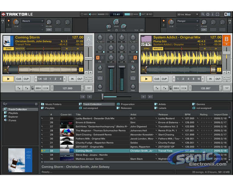The width and height of the screenshot is (233, 186).
Task: Assign FX 2 to deck B channel
Action: point(135,58)
